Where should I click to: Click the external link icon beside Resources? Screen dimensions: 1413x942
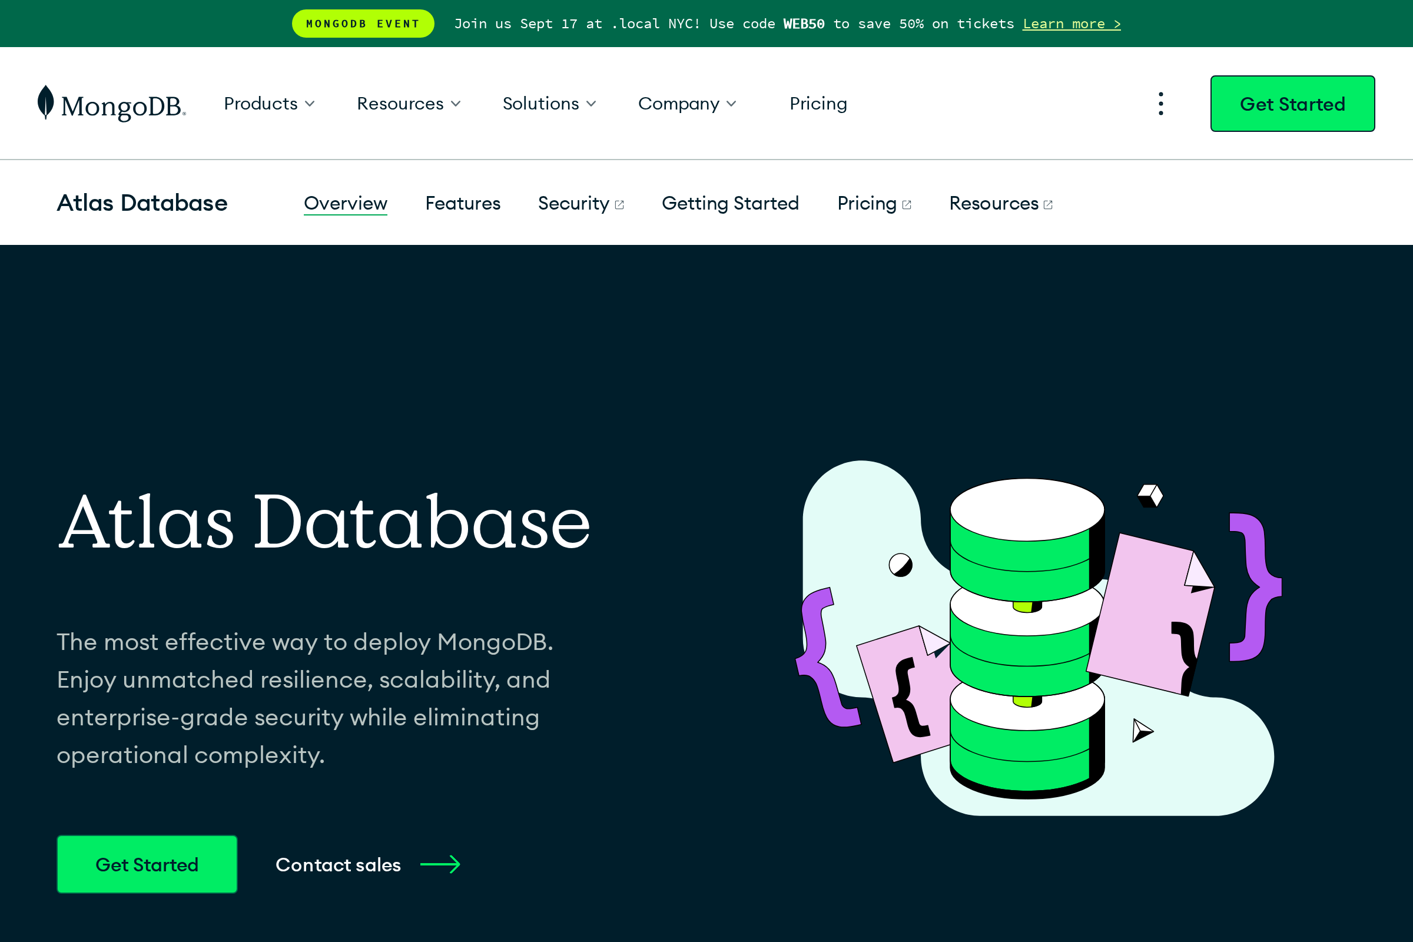tap(1049, 204)
